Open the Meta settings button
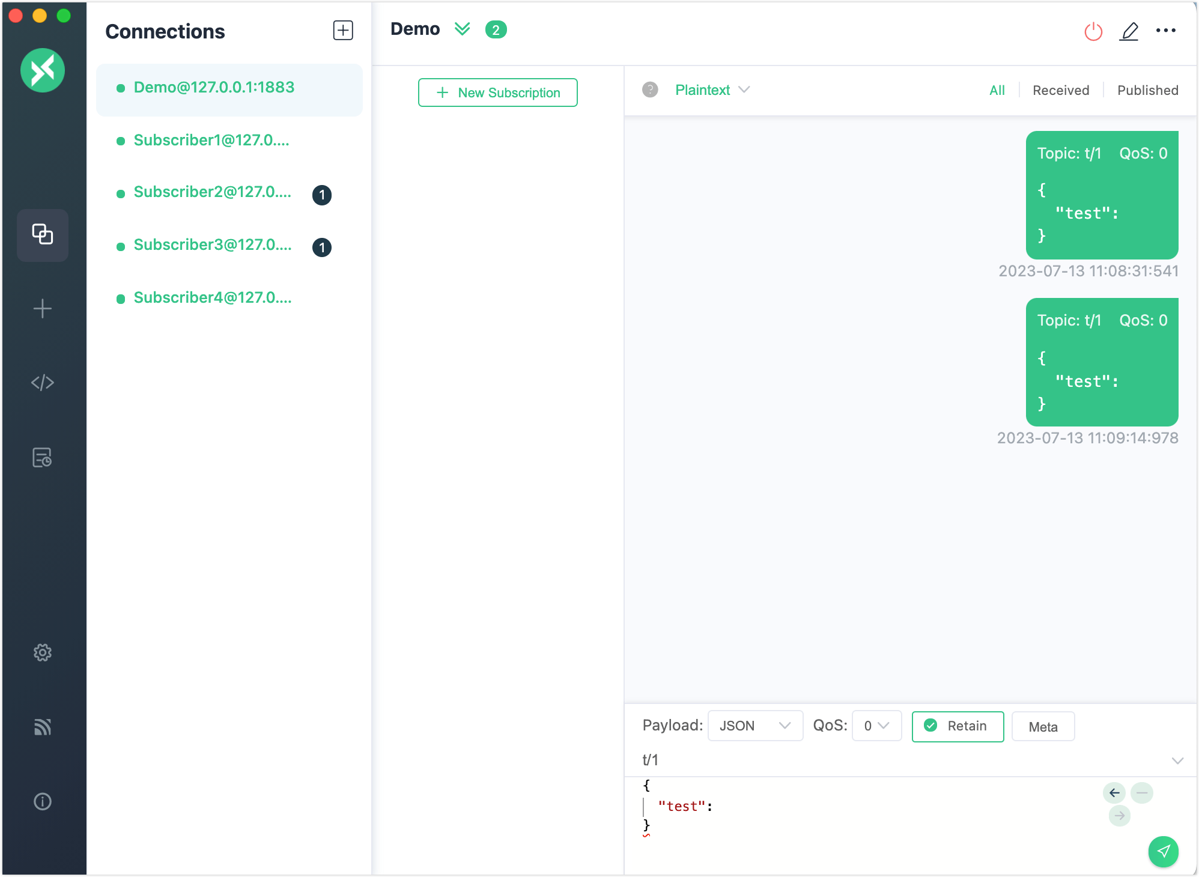1199x877 pixels. click(1043, 726)
